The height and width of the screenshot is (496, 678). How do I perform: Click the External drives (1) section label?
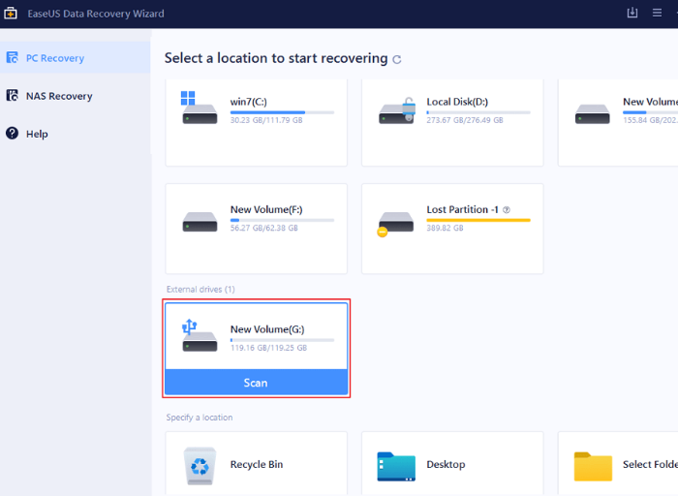point(200,290)
